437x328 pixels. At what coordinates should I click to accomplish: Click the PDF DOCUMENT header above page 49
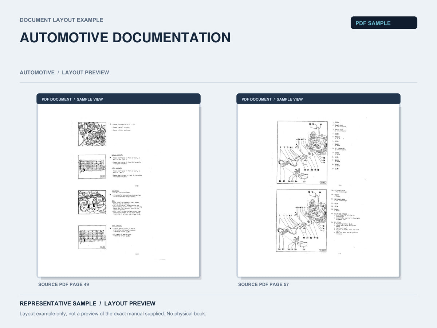[x=118, y=99]
